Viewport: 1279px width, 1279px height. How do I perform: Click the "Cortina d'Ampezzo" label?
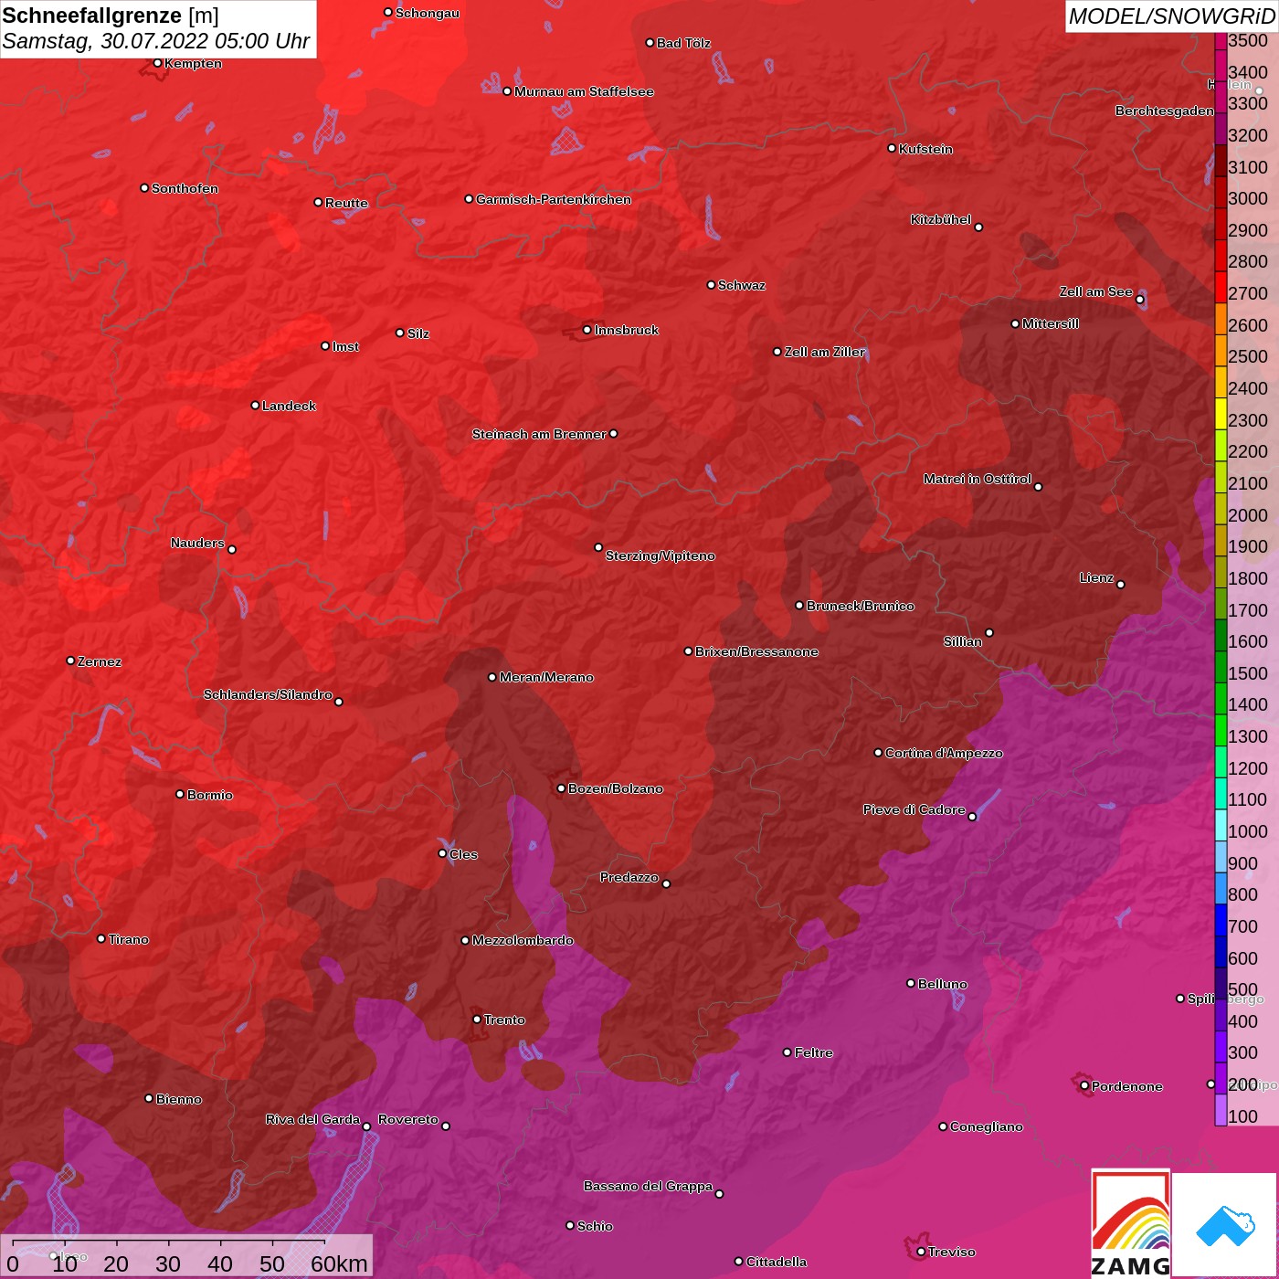(944, 753)
